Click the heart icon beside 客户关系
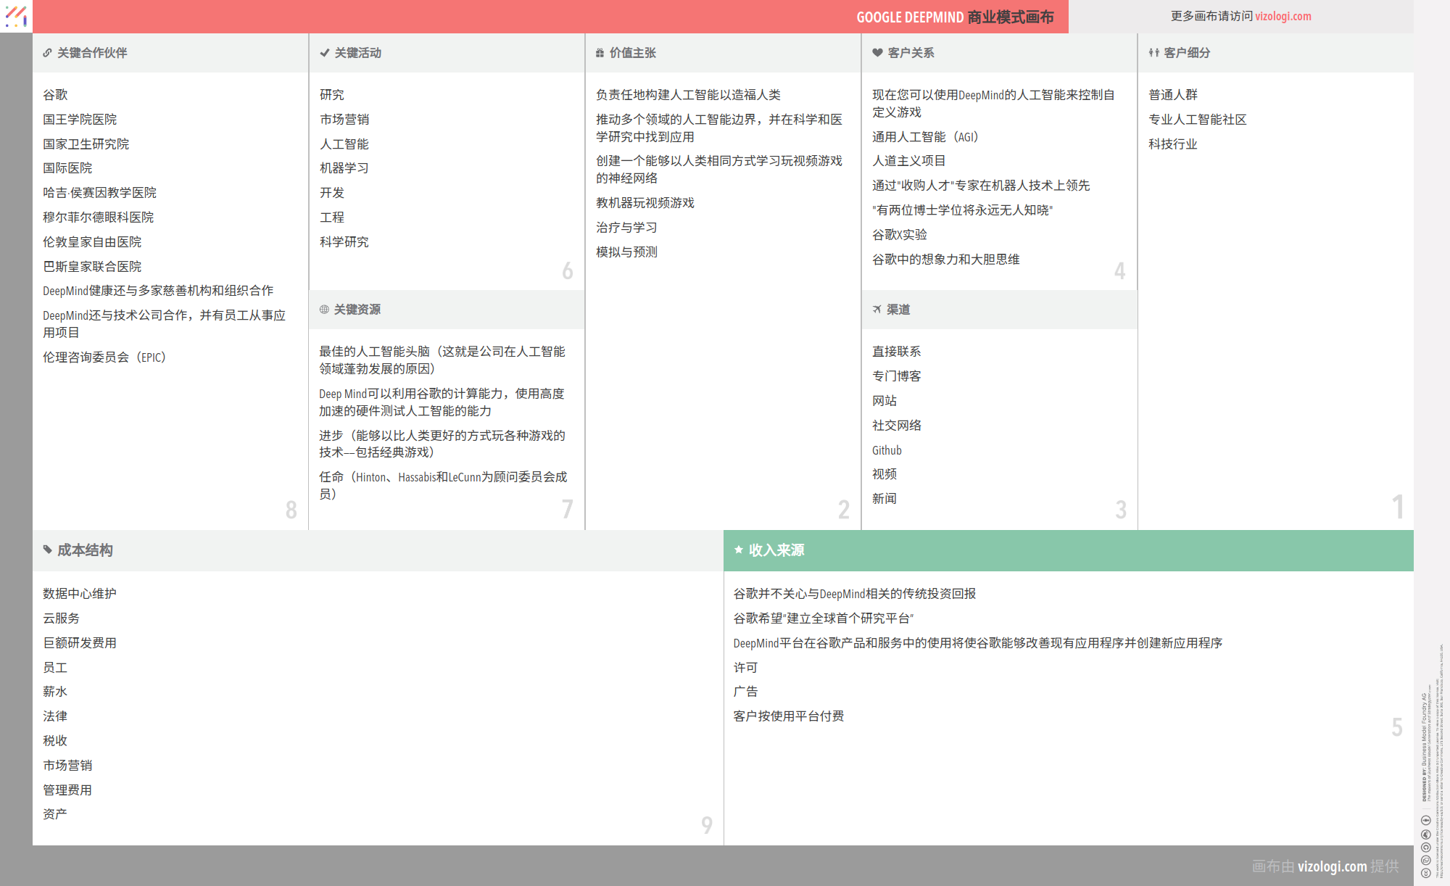This screenshot has width=1450, height=886. 877,53
